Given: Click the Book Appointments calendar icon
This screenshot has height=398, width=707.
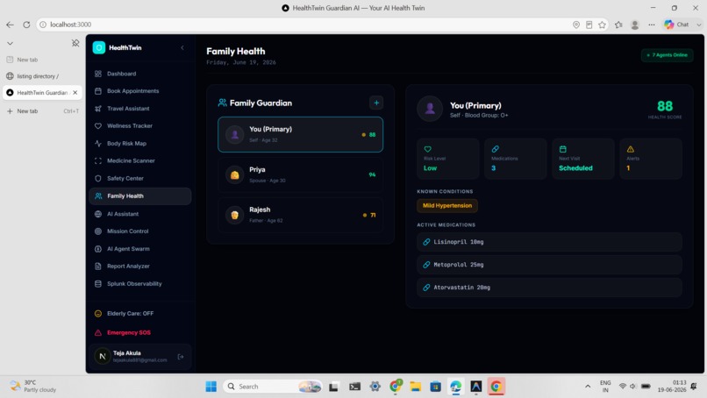Looking at the screenshot, I should 98,91.
